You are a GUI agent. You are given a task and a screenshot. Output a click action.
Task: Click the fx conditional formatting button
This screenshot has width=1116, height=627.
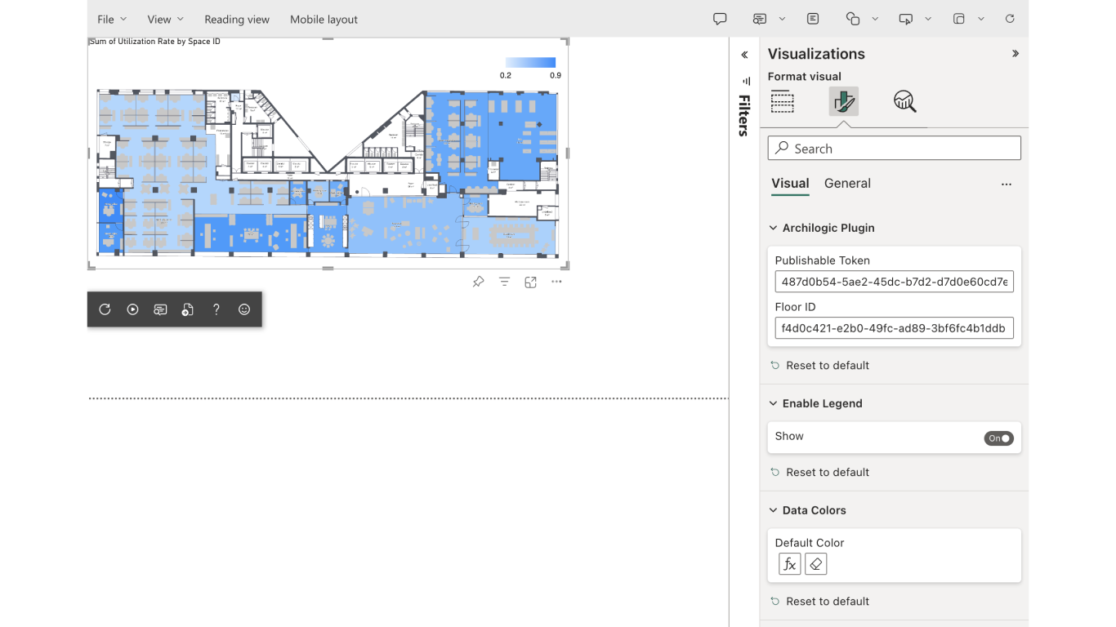coord(789,564)
